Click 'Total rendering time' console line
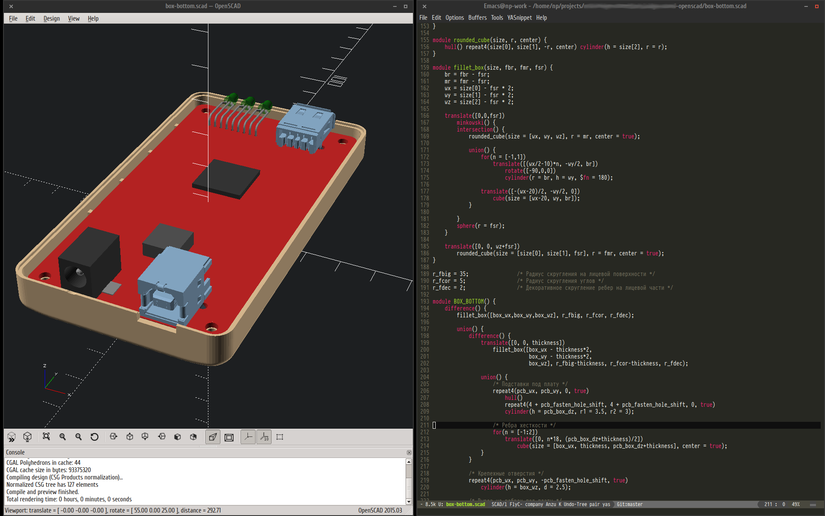The image size is (825, 516). 69,499
